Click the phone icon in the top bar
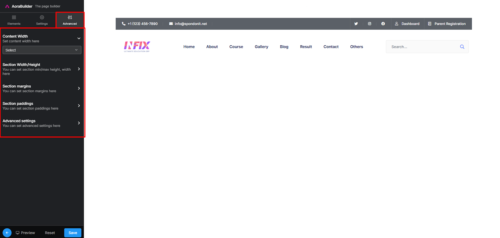The width and height of the screenshot is (500, 238). point(124,24)
